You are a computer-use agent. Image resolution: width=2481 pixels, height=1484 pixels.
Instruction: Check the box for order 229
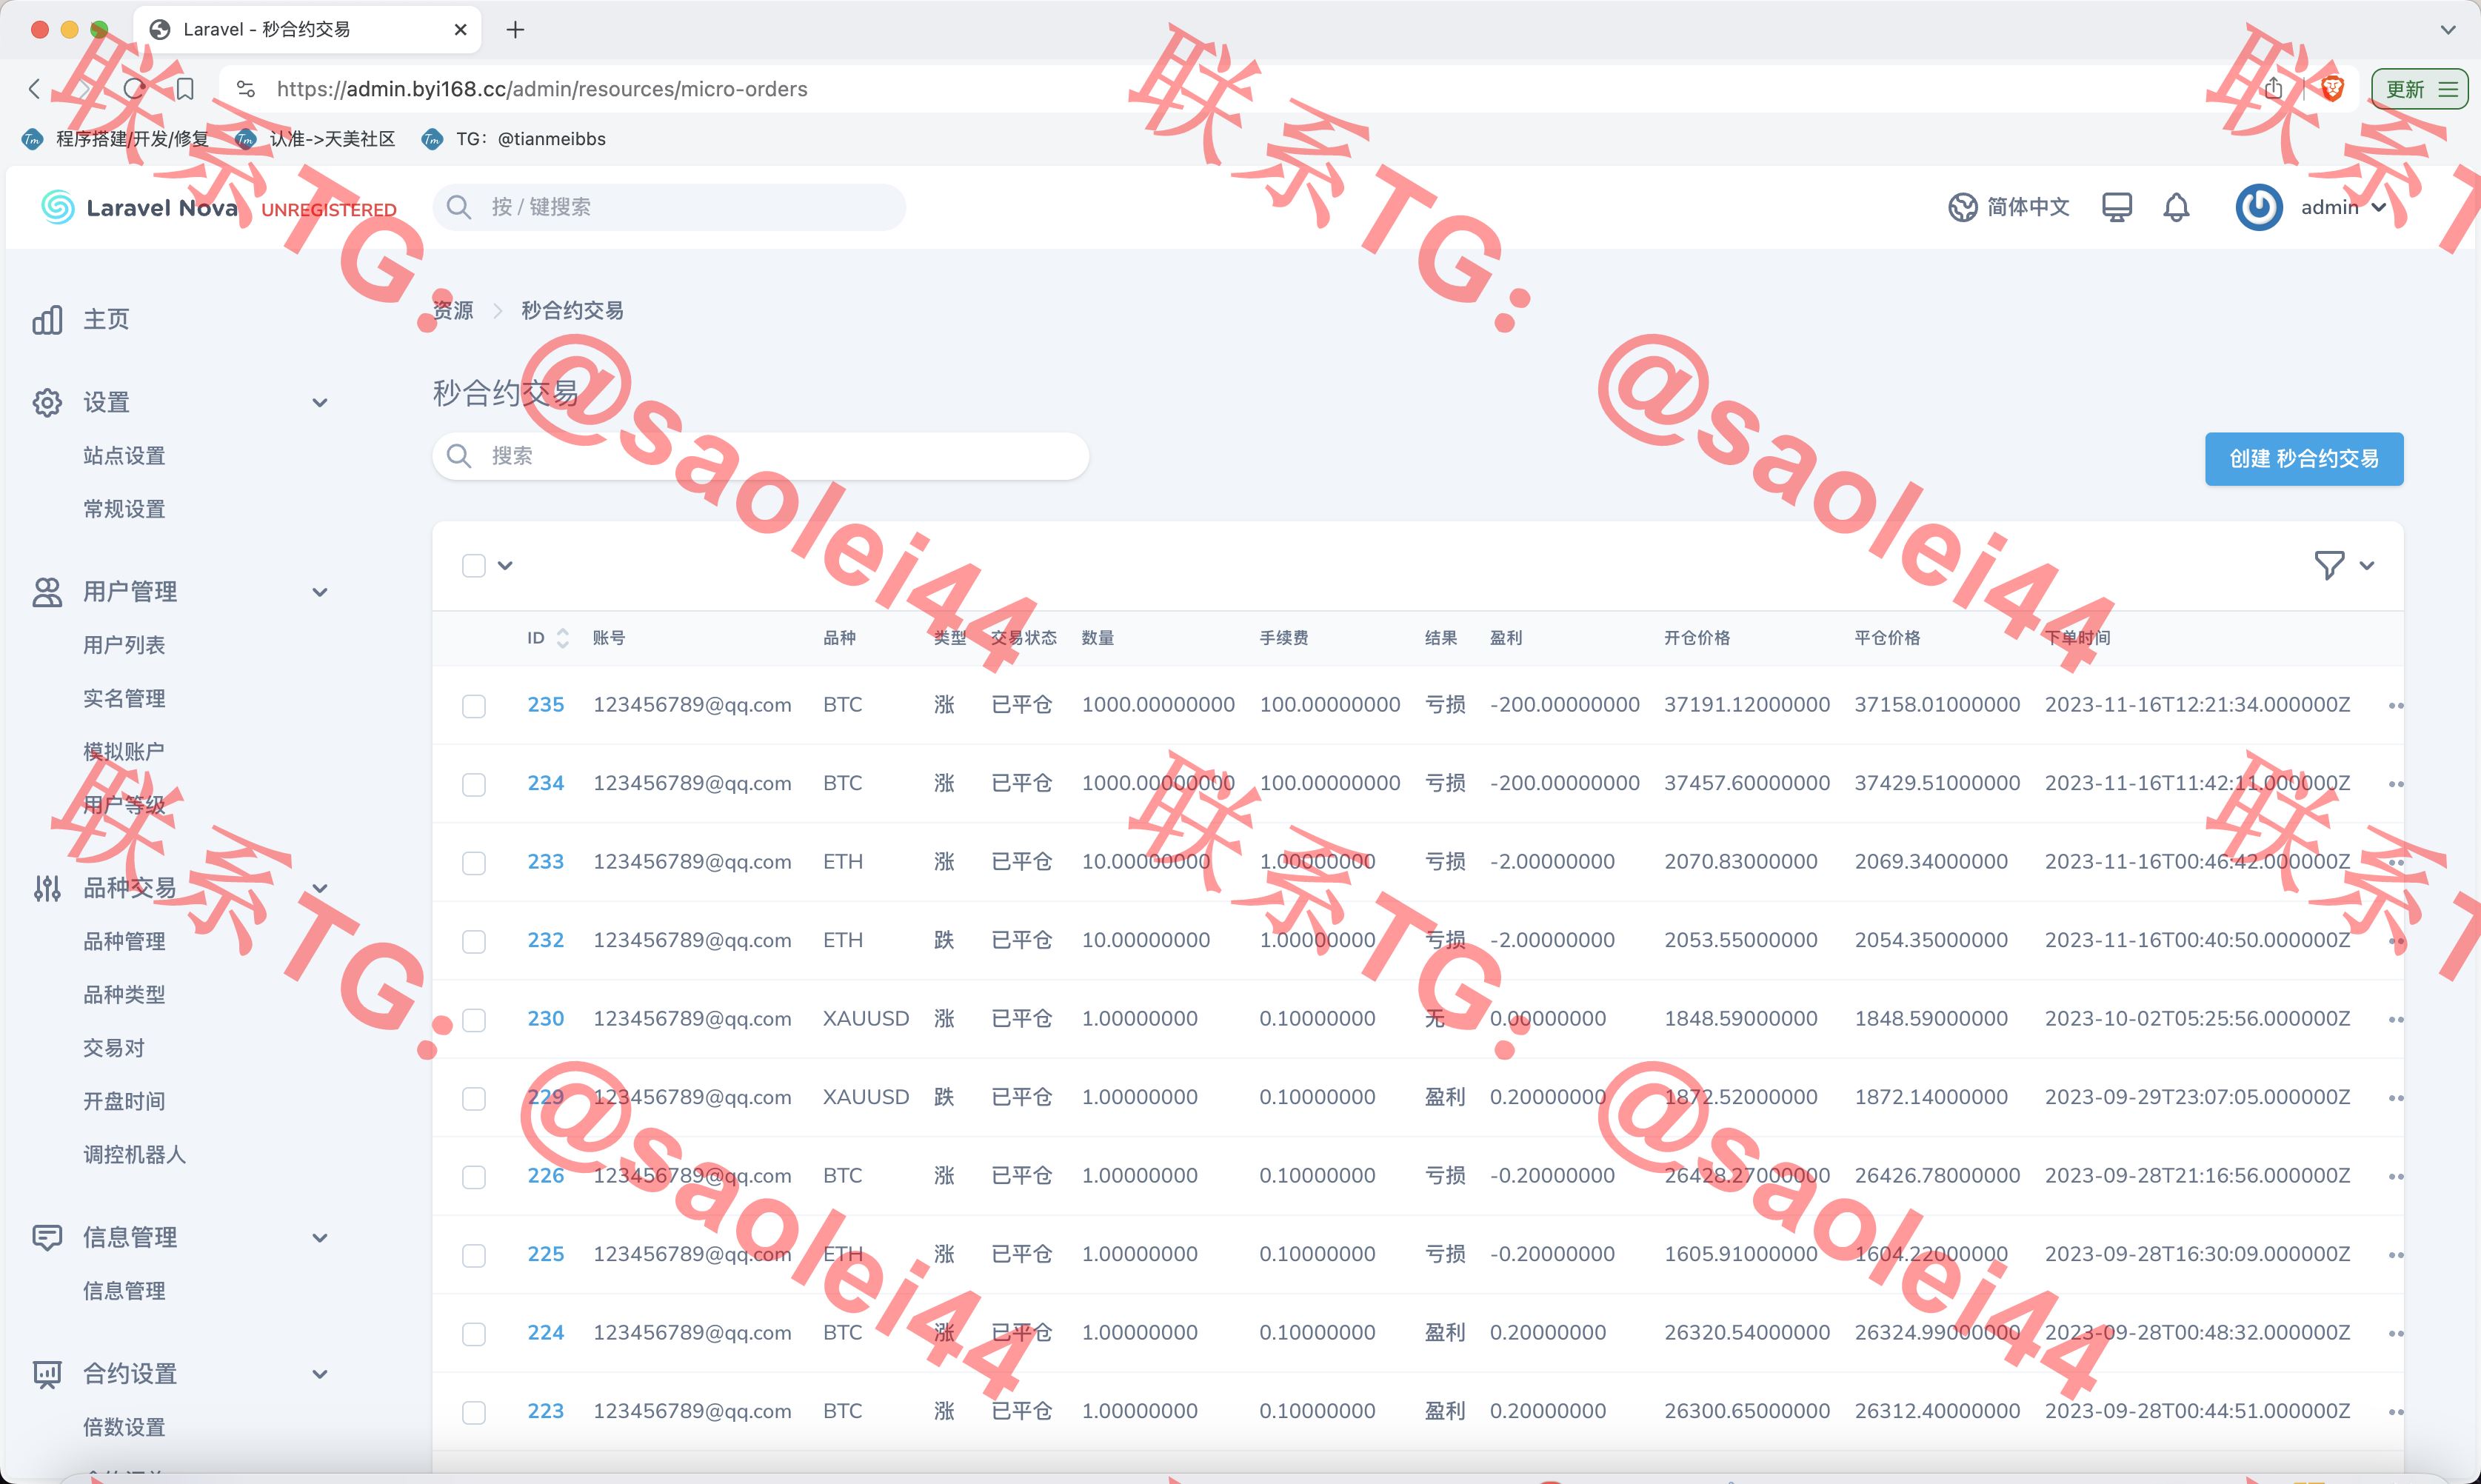click(474, 1098)
